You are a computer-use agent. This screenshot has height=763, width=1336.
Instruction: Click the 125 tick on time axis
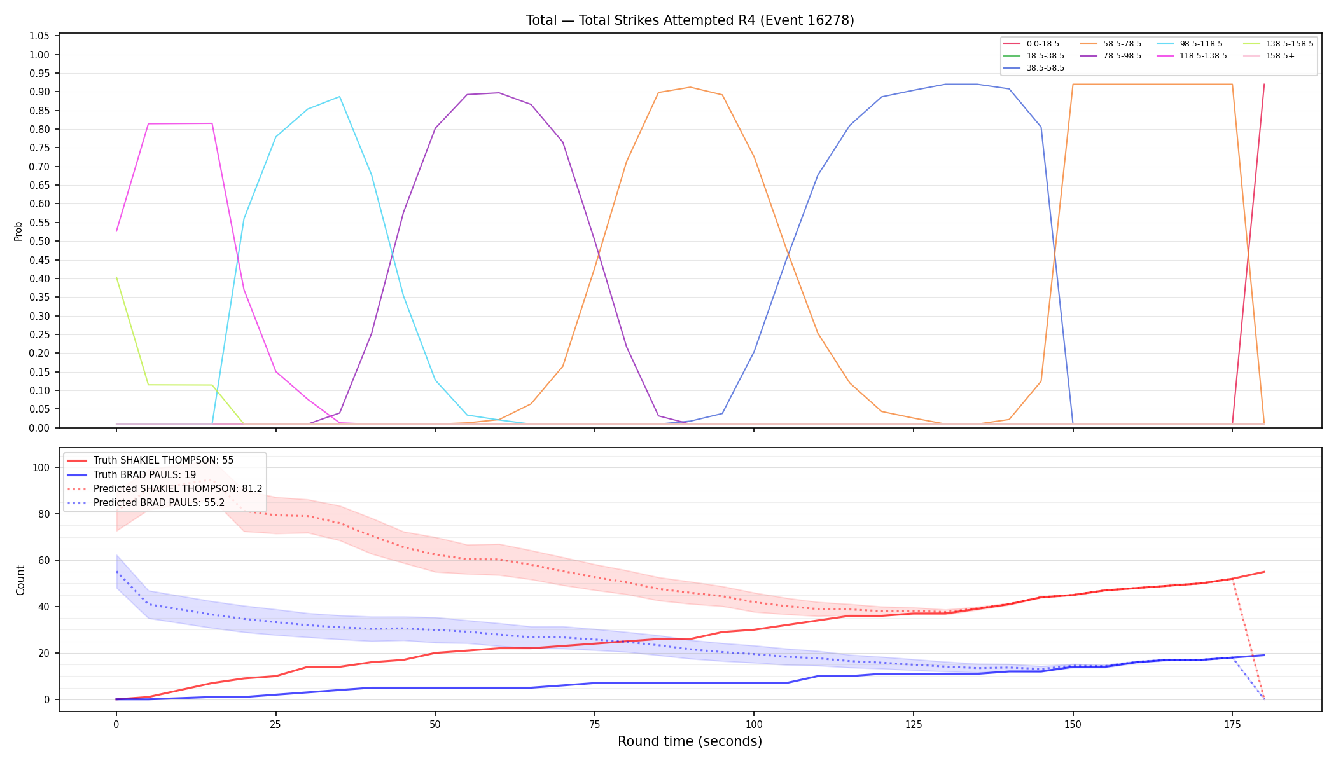[913, 724]
